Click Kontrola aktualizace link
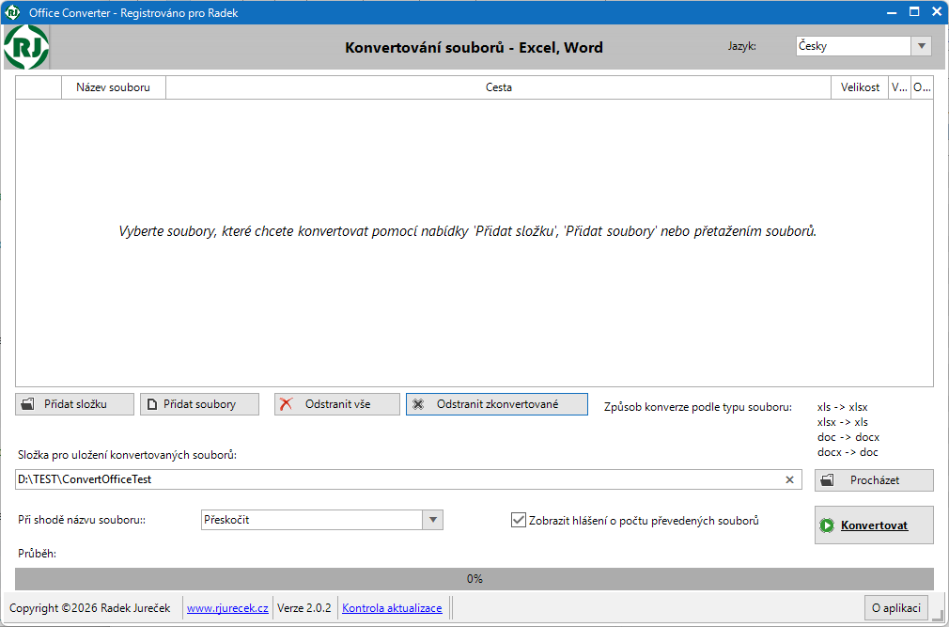The width and height of the screenshot is (949, 627). point(392,608)
